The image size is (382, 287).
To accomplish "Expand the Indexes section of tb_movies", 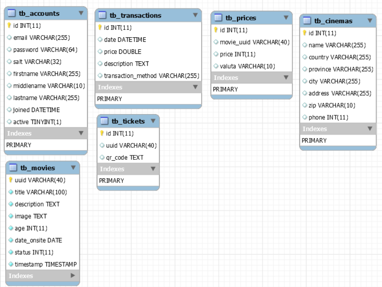I will (x=73, y=276).
